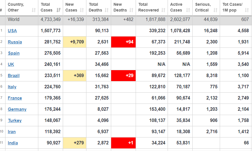
Task: Select UK total deaths 34,466
Action: 102,64
